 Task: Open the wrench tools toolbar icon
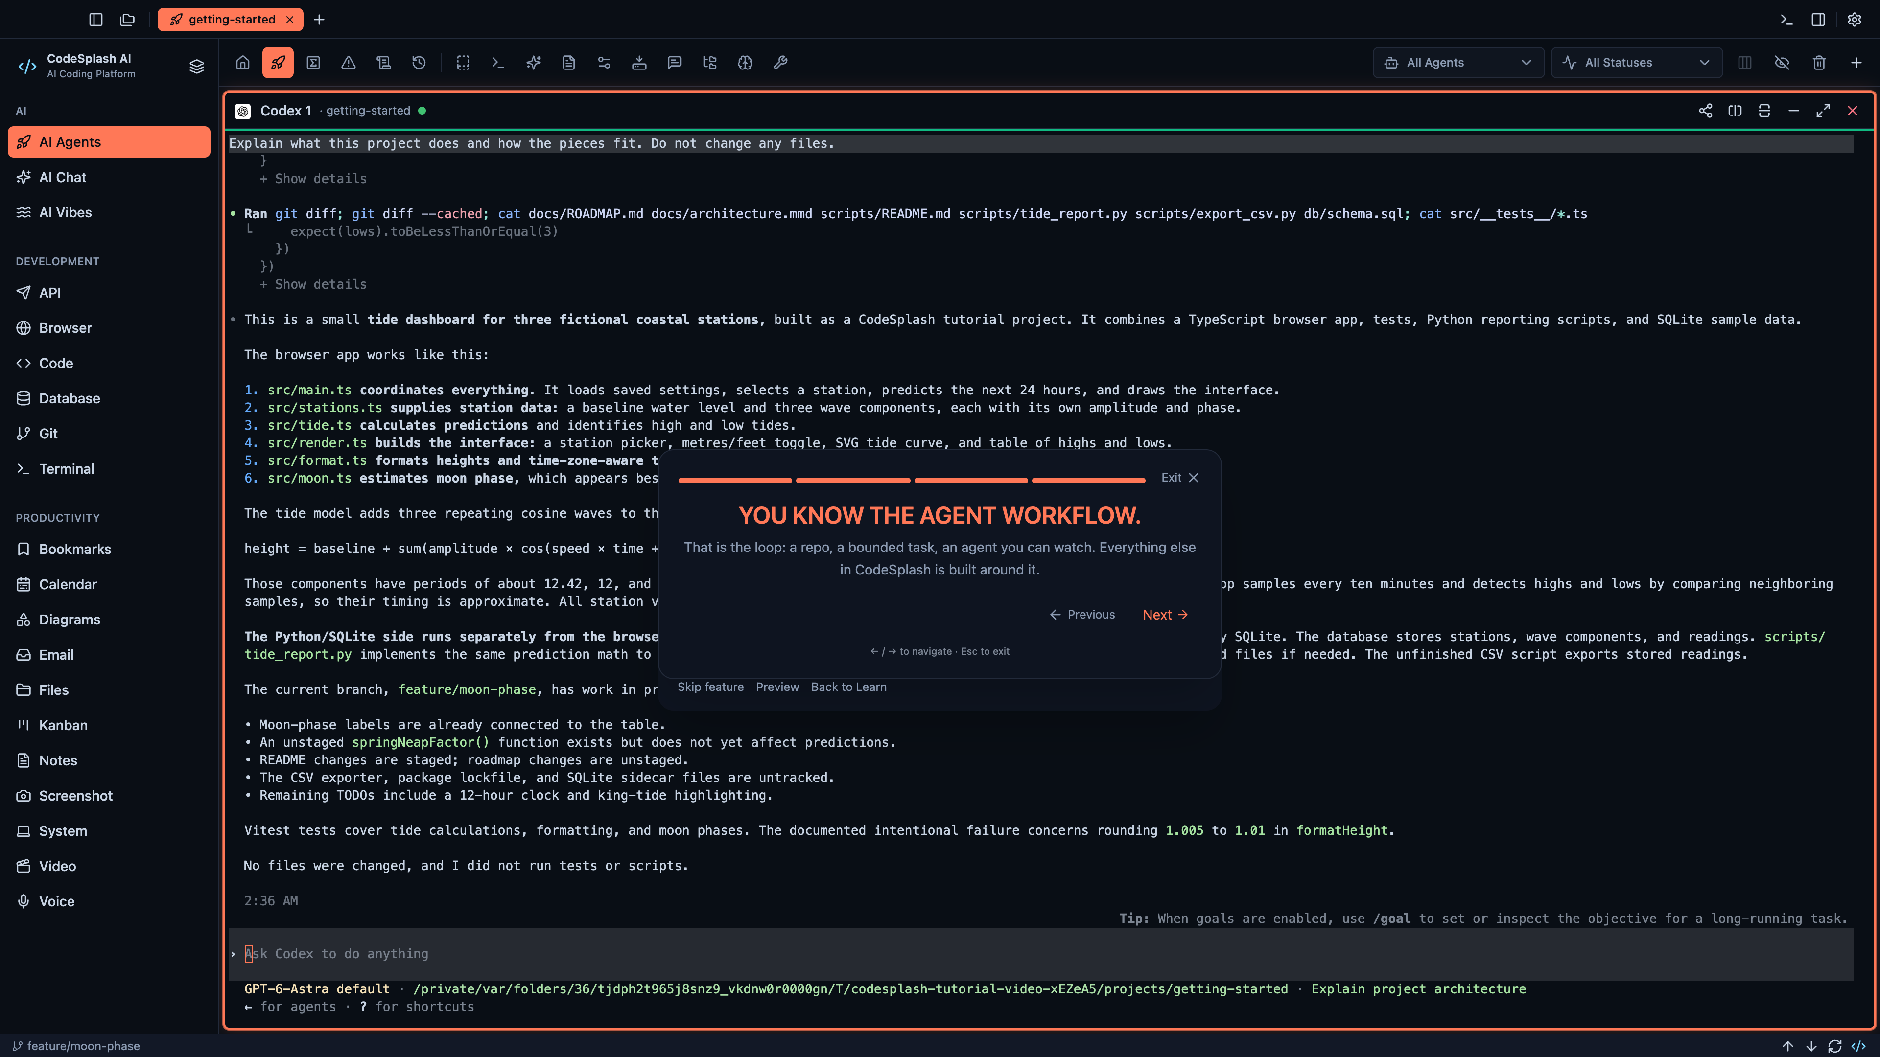click(780, 63)
